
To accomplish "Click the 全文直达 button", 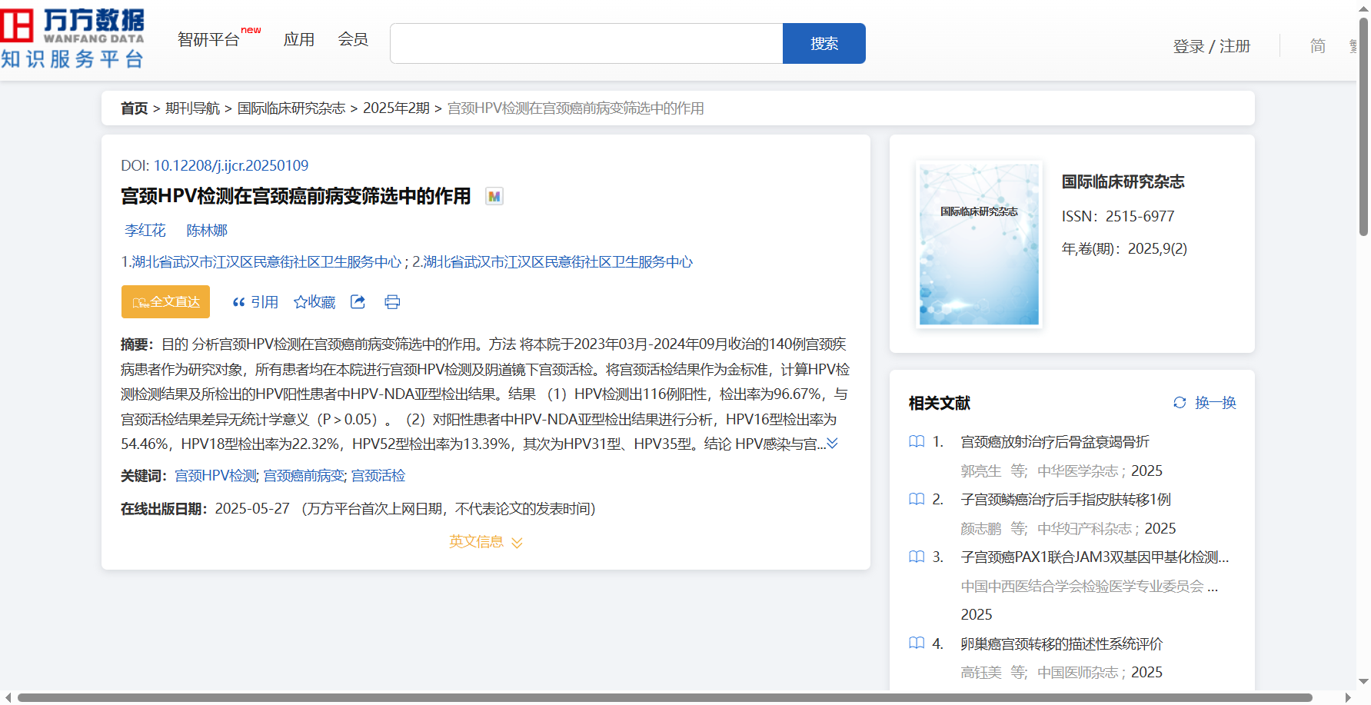I will [x=165, y=301].
